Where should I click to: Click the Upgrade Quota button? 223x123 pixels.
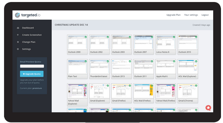[x=32, y=74]
